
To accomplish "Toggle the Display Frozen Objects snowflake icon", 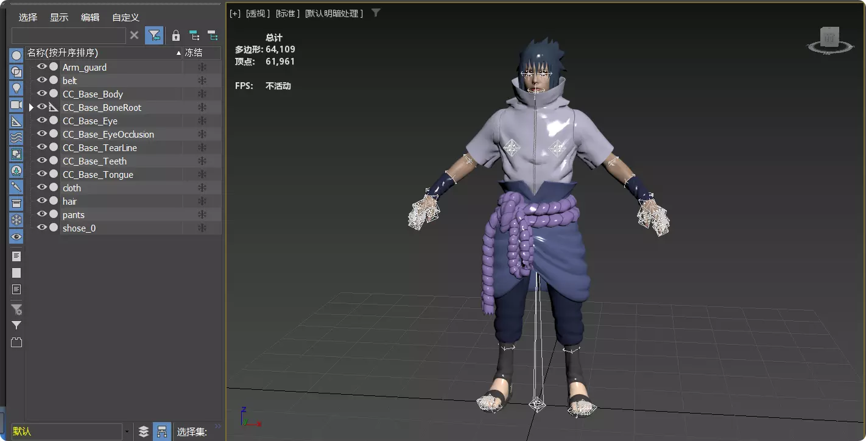I will click(x=16, y=220).
